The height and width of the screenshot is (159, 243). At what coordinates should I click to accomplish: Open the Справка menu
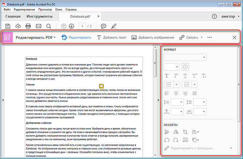click(71, 9)
